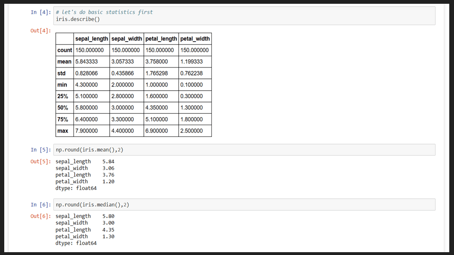Select the In [6] prompt label

(x=41, y=204)
